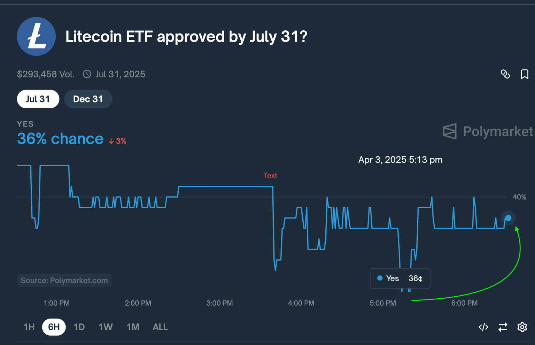The image size is (535, 345).
Task: Keep Jul 31 outcome selected
Action: pyautogui.click(x=38, y=99)
